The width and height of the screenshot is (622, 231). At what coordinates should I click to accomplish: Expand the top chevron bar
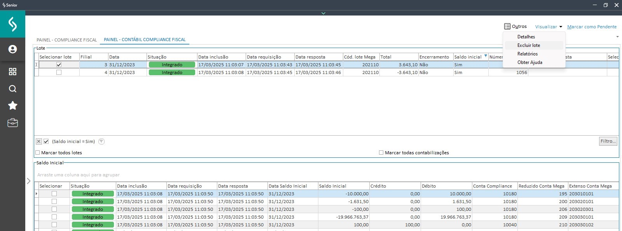(x=323, y=13)
